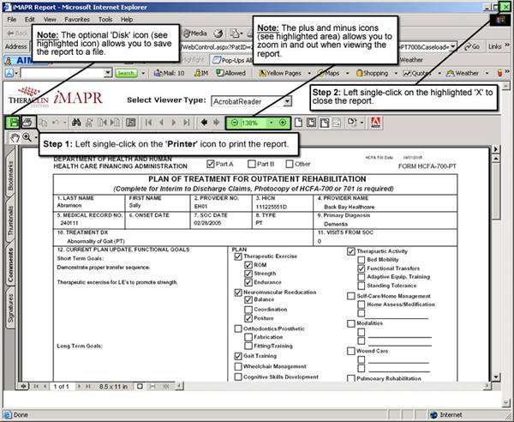Select Single Page layout in status bar
The width and height of the screenshot is (514, 422).
click(140, 386)
